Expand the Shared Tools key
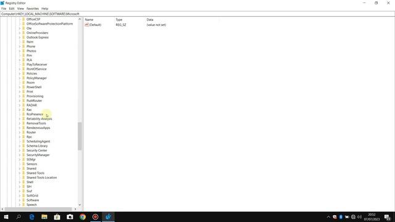 coord(20,173)
